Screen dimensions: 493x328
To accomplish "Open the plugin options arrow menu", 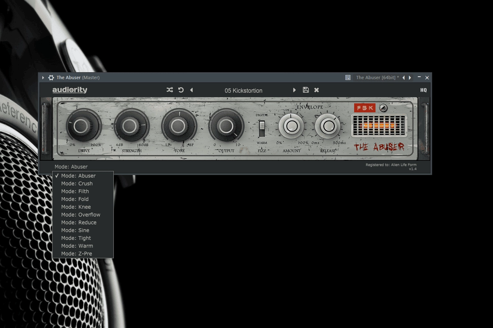I will pyautogui.click(x=43, y=77).
